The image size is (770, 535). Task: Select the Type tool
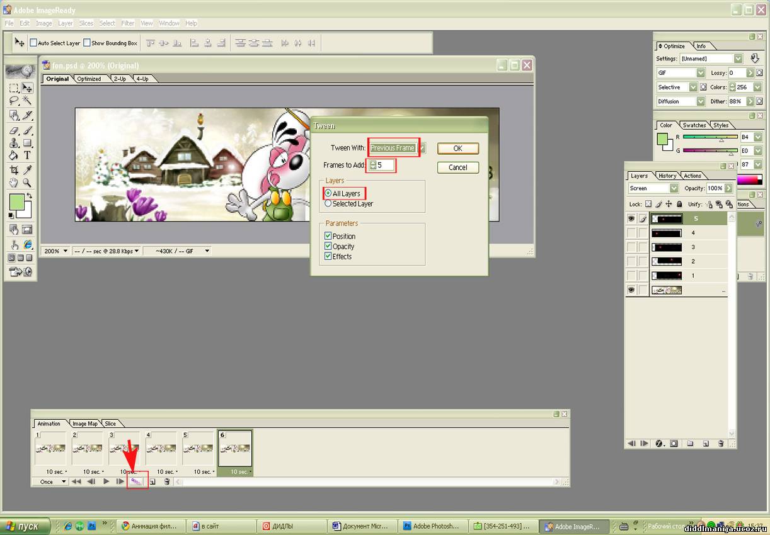(27, 155)
